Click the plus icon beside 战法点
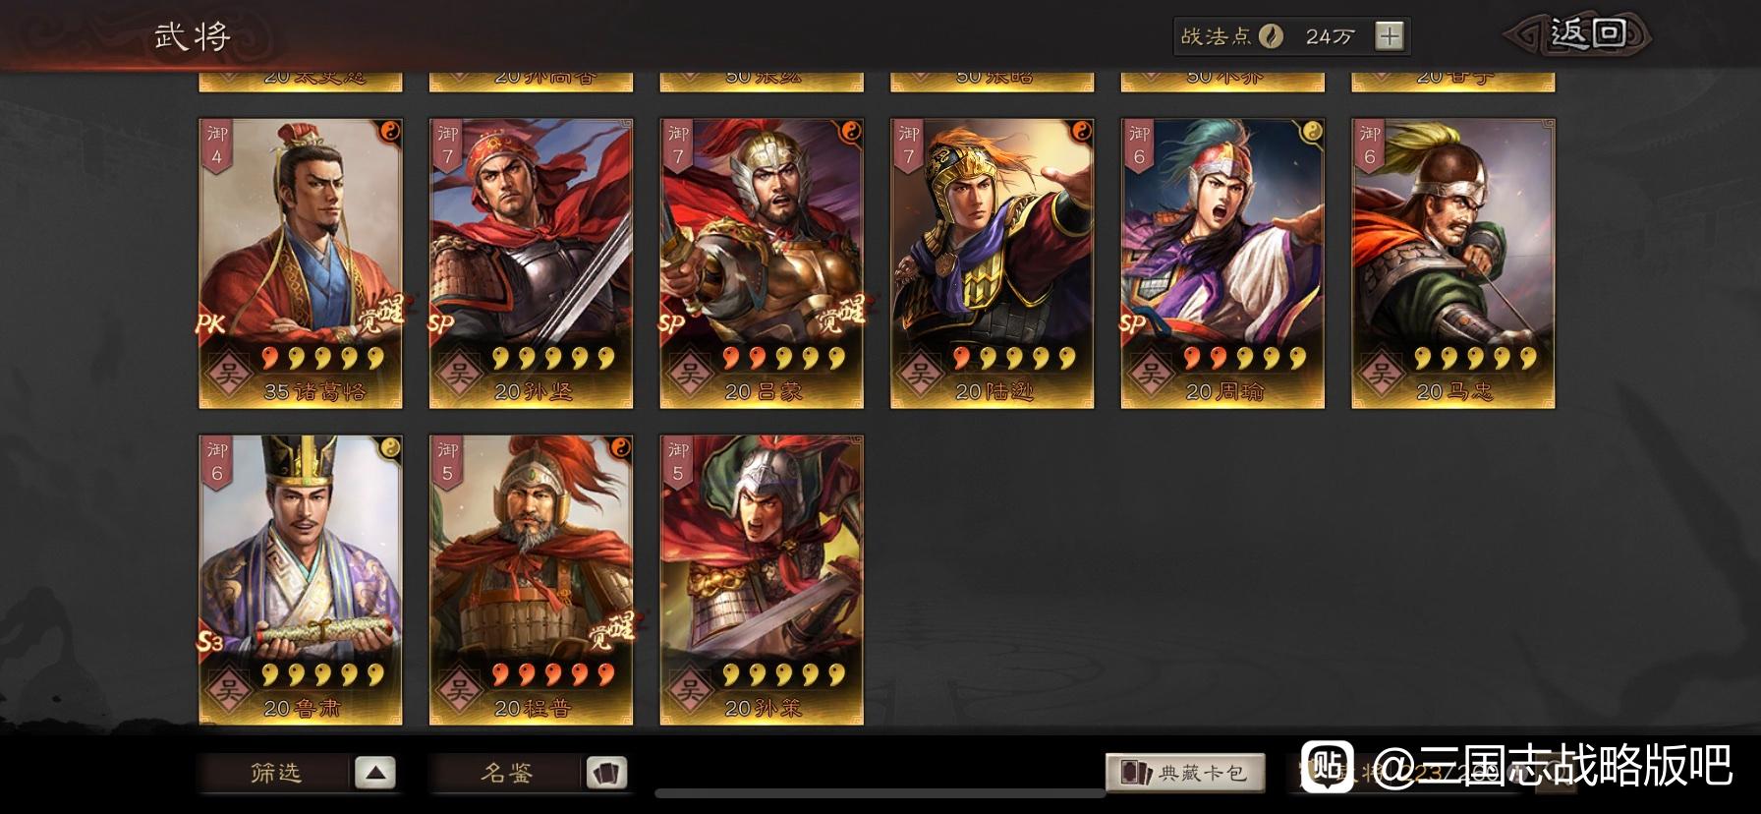Screen dimensions: 1761x814 tap(1389, 36)
